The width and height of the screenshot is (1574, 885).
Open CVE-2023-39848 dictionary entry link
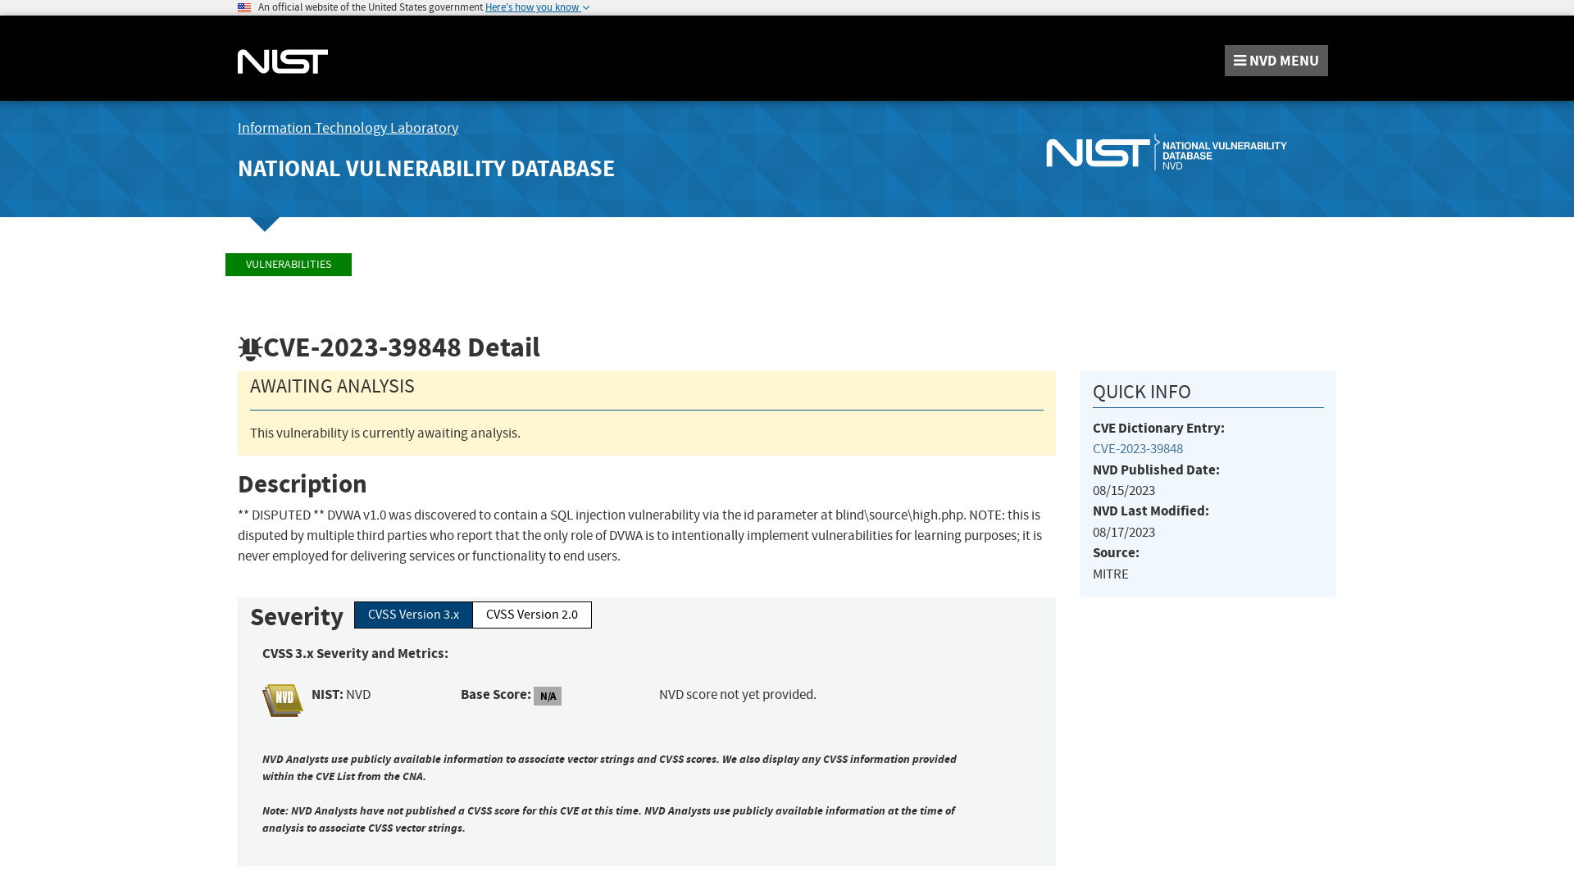pyautogui.click(x=1138, y=449)
